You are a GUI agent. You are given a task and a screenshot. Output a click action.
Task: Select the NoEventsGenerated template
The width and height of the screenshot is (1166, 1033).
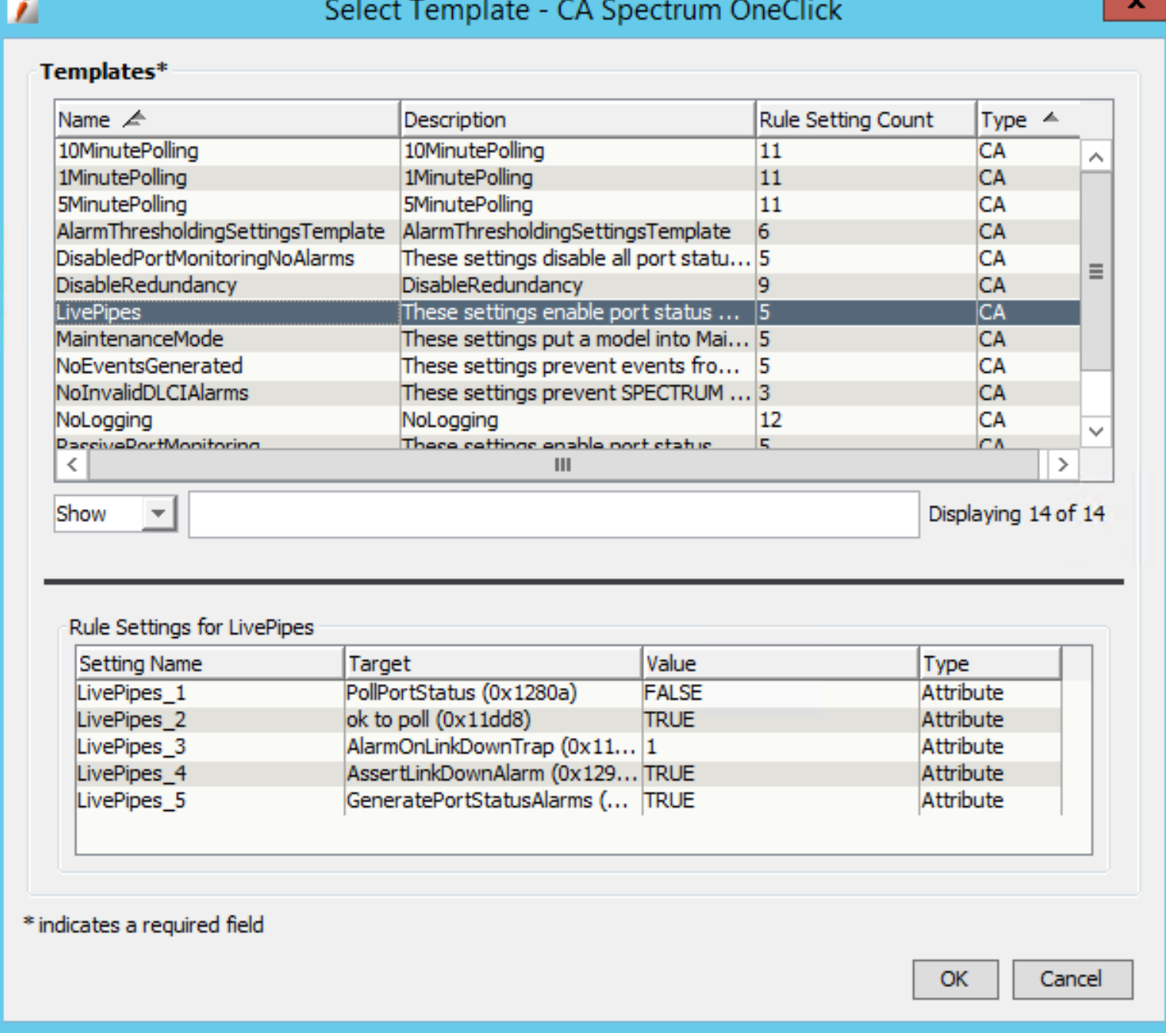coord(150,366)
